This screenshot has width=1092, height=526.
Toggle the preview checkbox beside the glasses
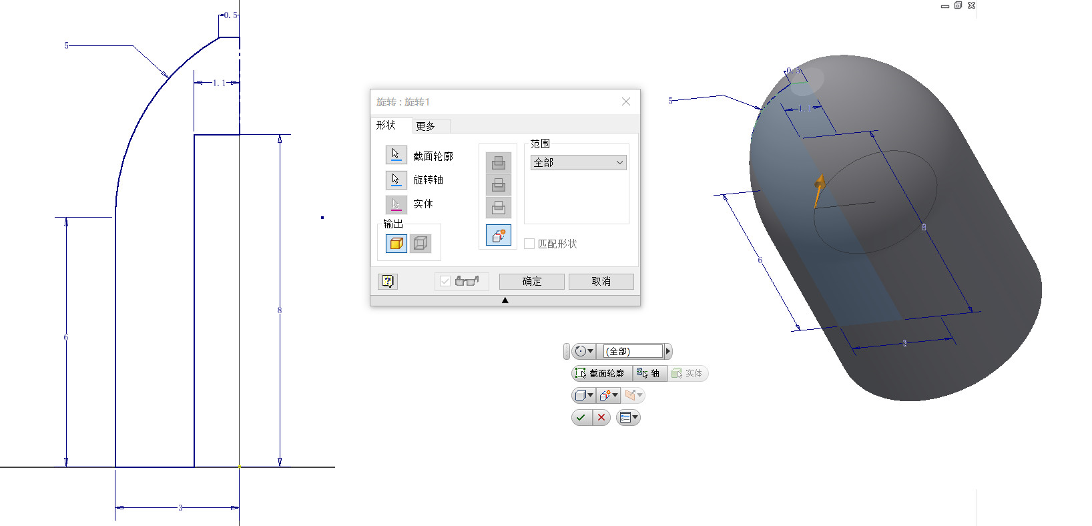tap(445, 281)
